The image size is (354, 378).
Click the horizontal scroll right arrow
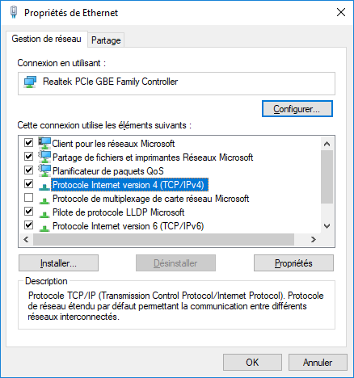[x=314, y=239]
